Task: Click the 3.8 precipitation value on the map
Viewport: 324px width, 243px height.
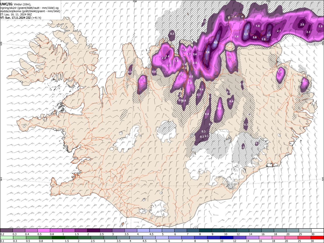Action: click(x=208, y=52)
